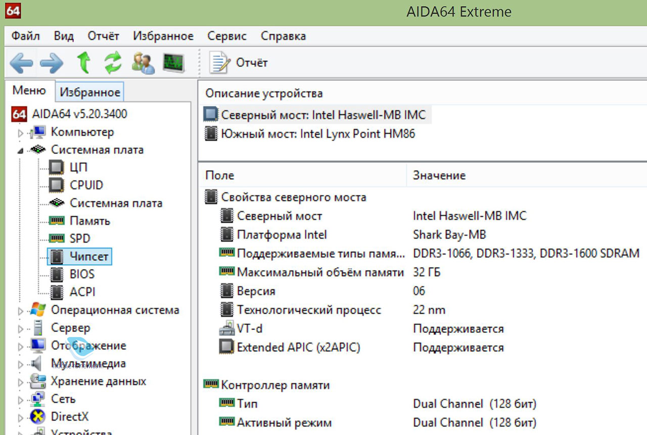Click the DirectX yellow X icon
This screenshot has width=647, height=435.
[38, 417]
